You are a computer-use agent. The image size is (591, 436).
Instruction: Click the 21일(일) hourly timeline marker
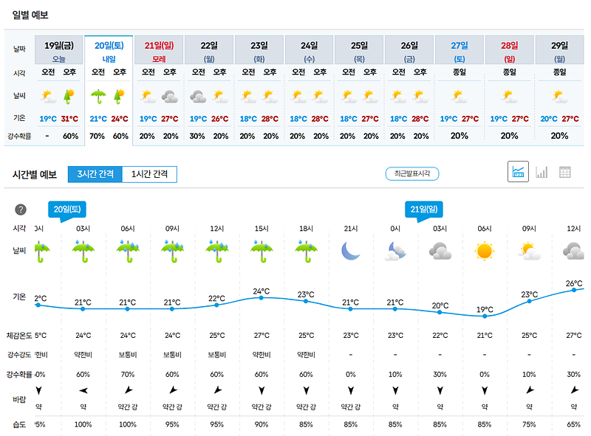point(423,210)
